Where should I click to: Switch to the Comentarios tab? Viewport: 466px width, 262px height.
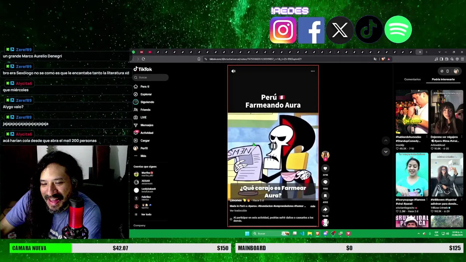coord(412,79)
